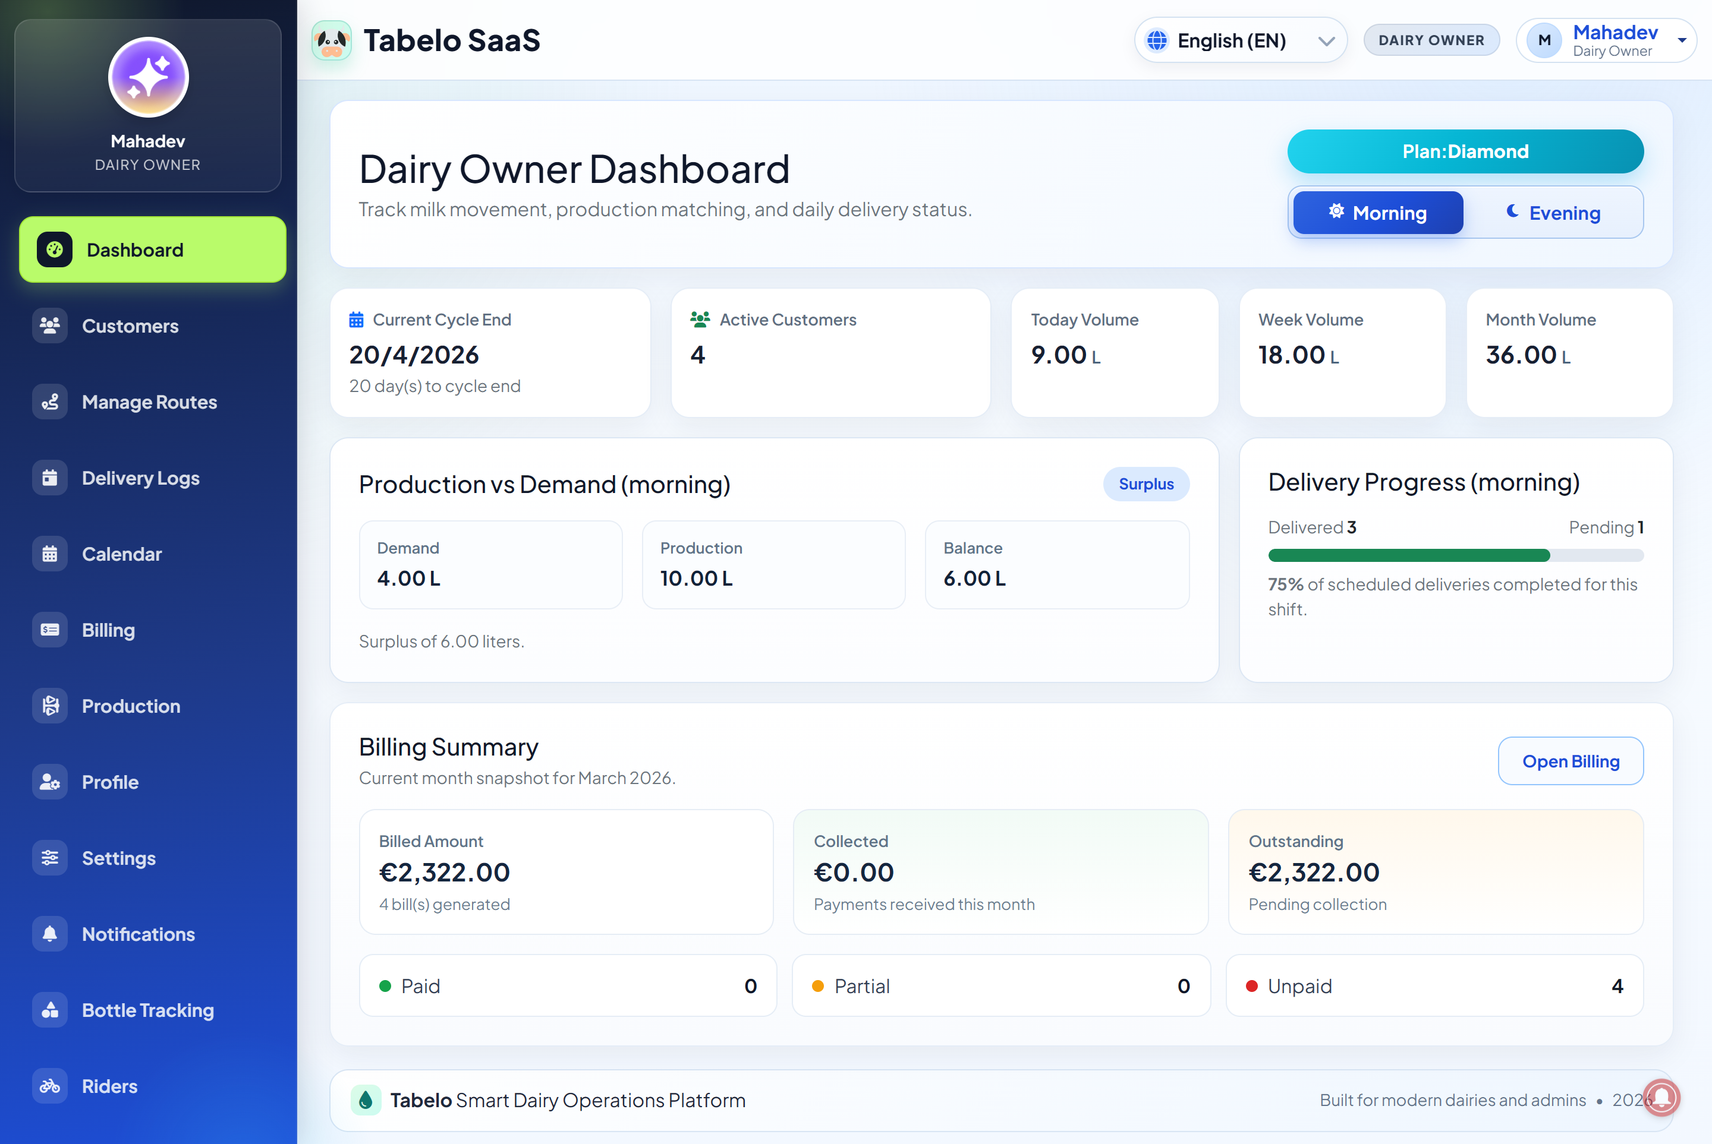Switch shift to Evening
Screen dimensions: 1712x1144
pos(1555,212)
